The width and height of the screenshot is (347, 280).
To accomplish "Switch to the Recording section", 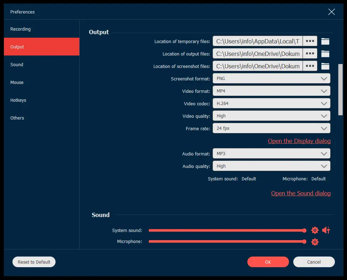I will tap(42, 29).
